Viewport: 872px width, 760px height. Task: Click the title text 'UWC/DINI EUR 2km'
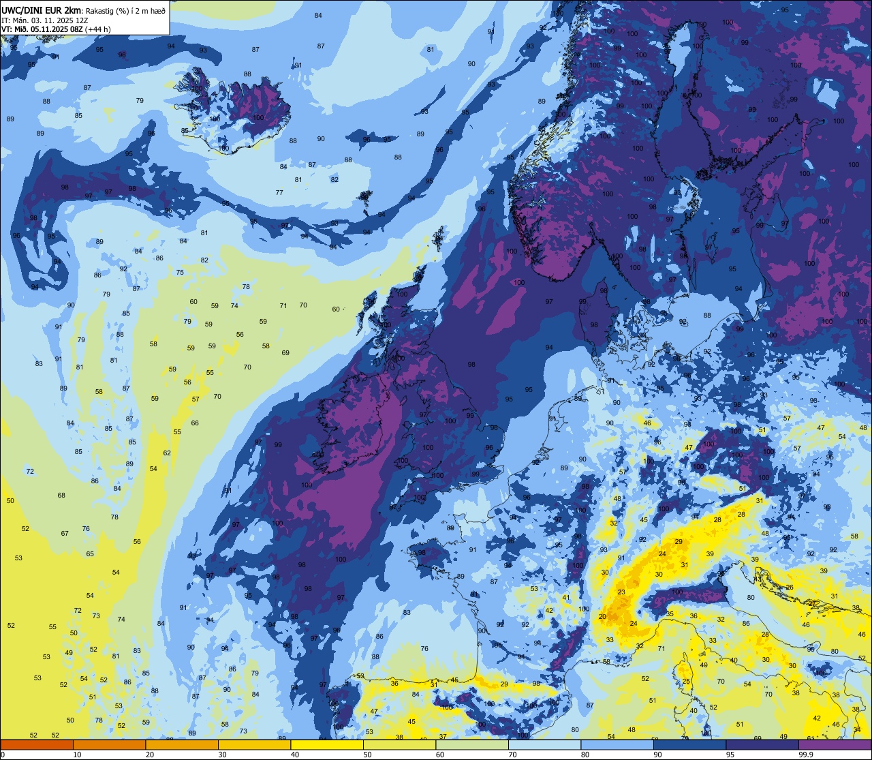point(40,10)
